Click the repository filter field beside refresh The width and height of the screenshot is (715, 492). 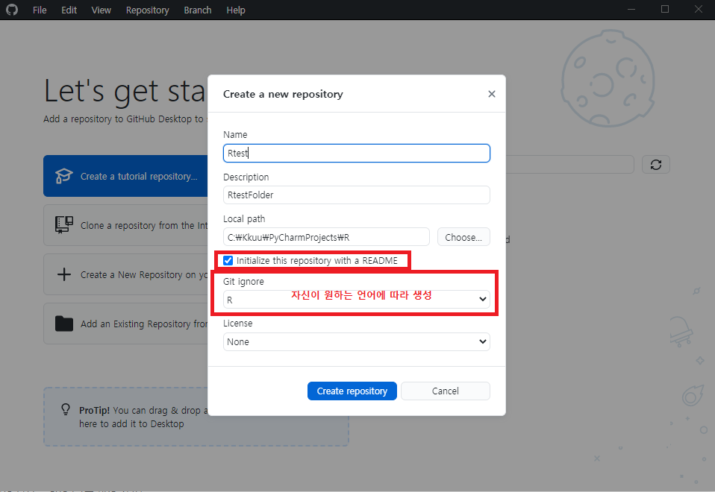click(x=569, y=165)
